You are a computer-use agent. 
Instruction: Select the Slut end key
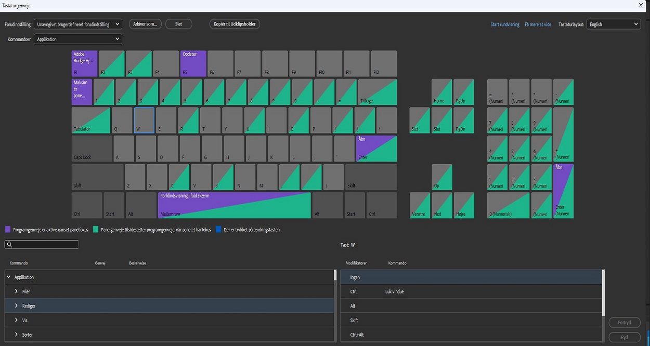(x=441, y=120)
